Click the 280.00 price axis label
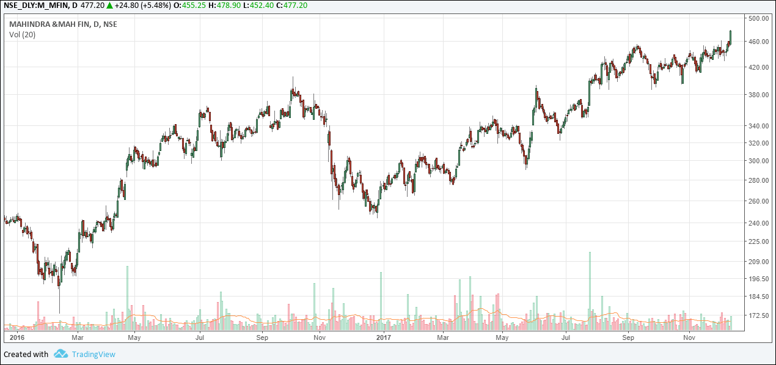776x365 pixels. point(758,180)
